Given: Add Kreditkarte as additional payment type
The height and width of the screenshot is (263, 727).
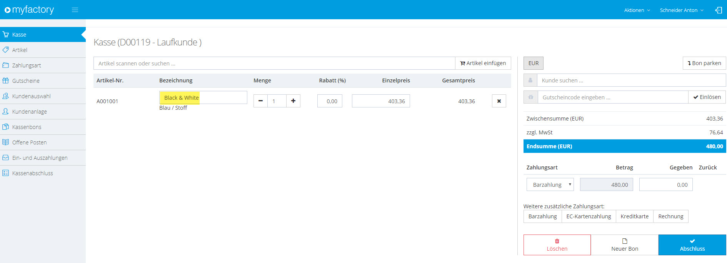Looking at the screenshot, I should [x=634, y=216].
